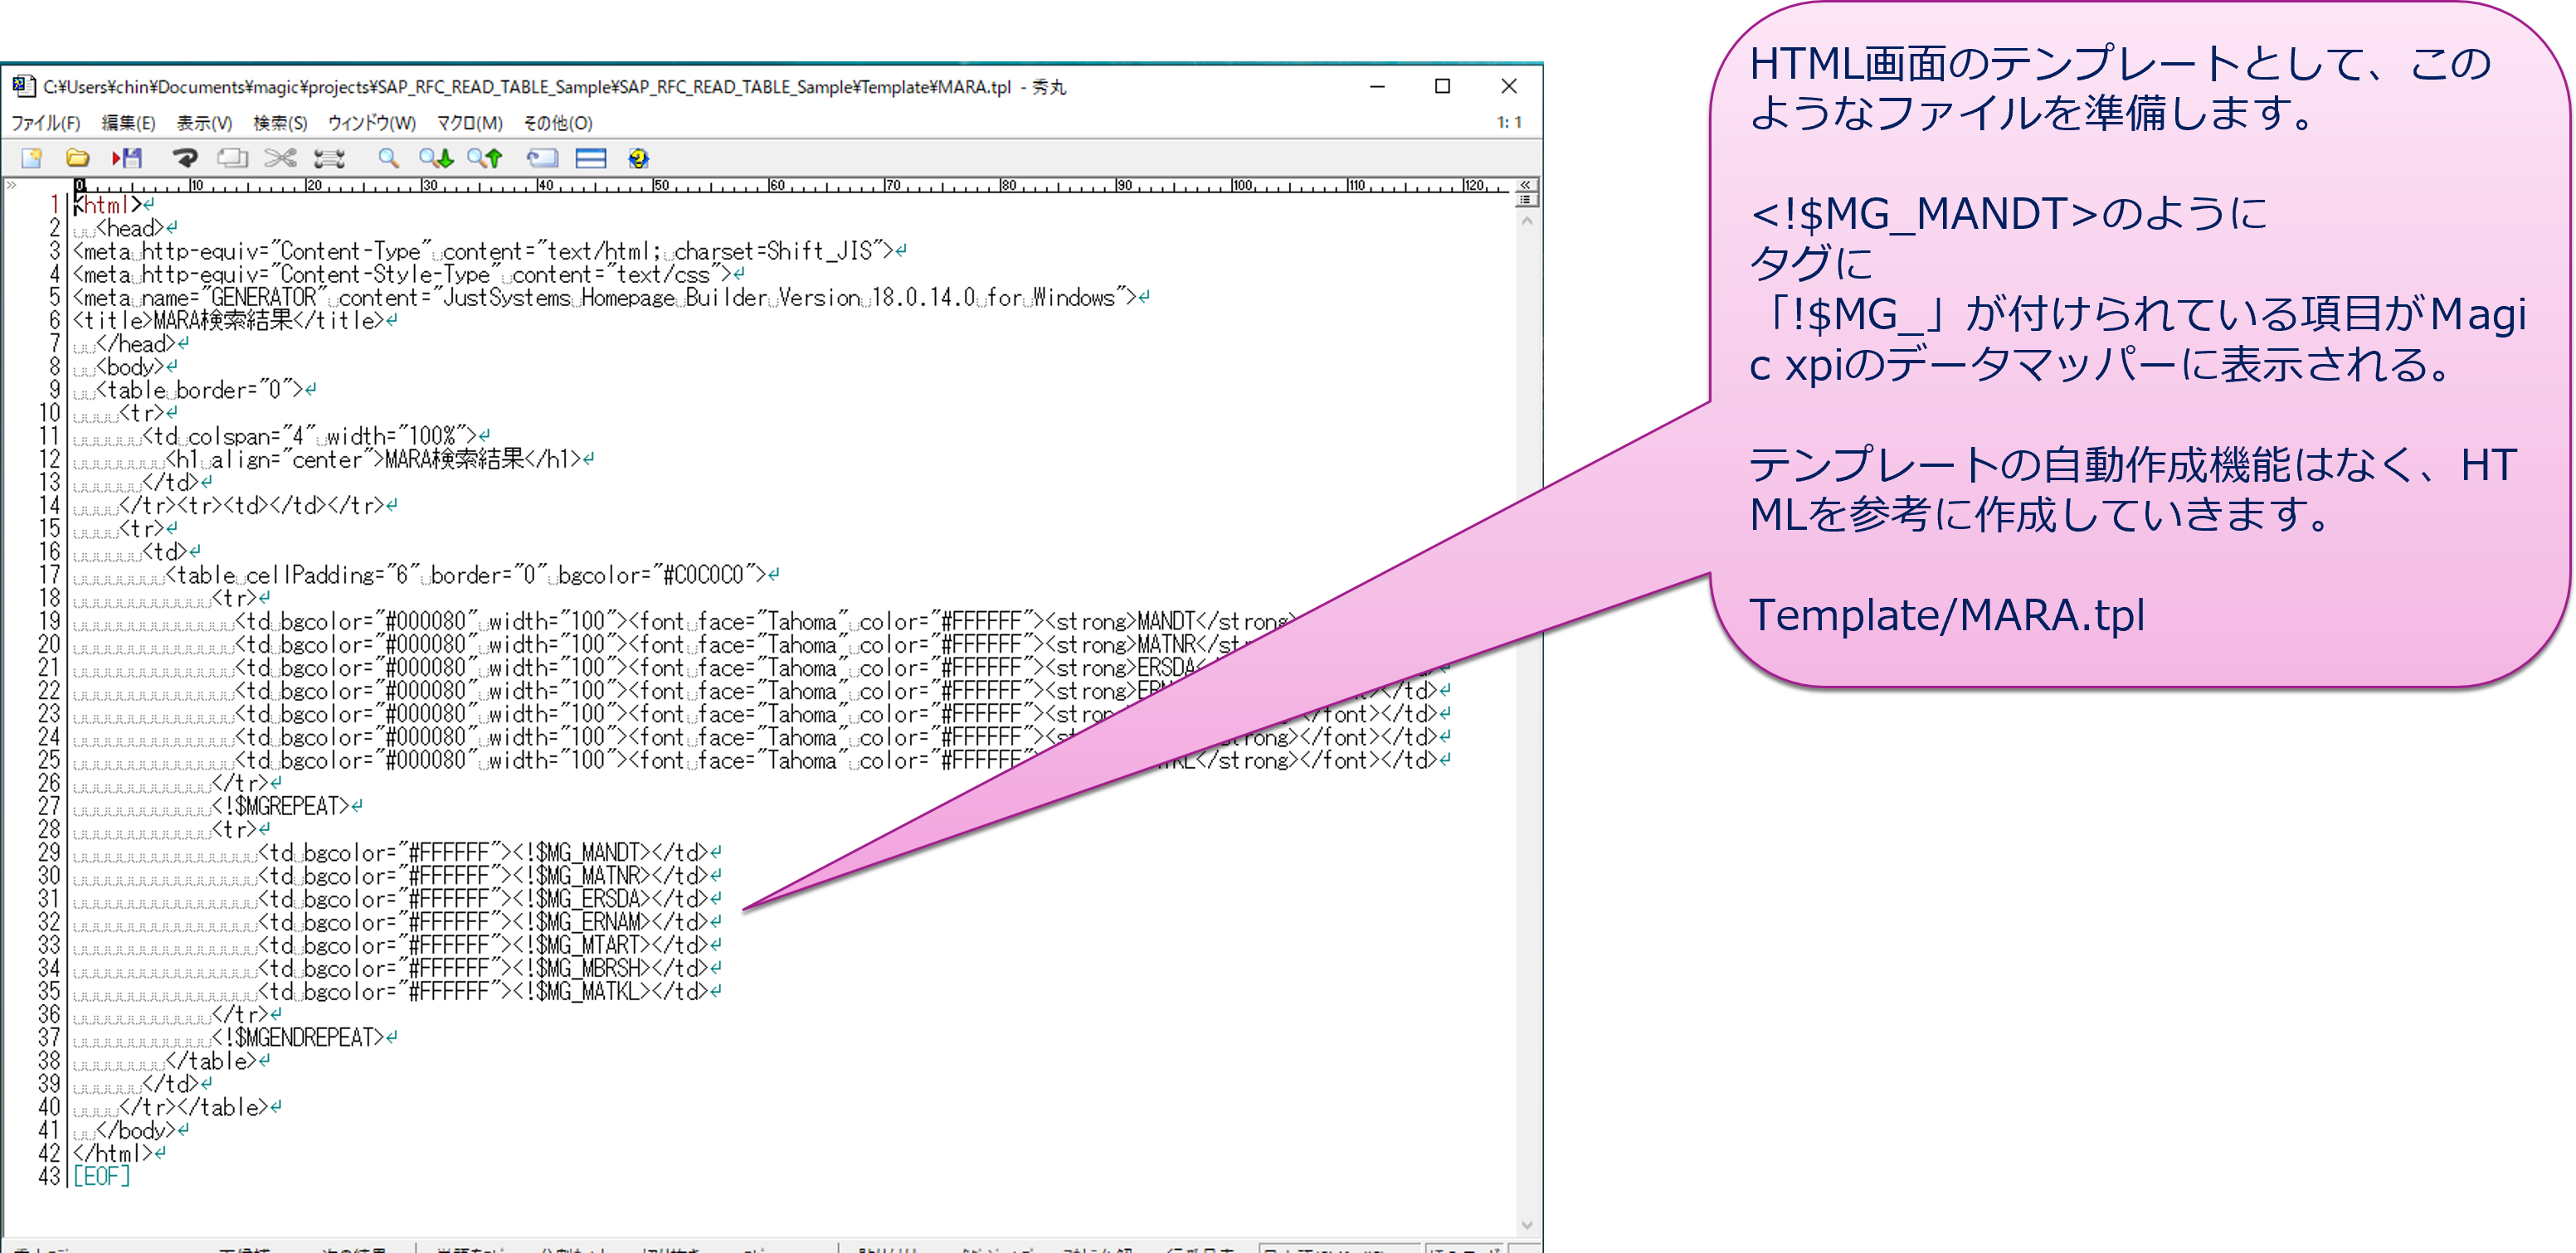Click the <!$MG_MBRSH> text on line 34
This screenshot has height=1253, width=2576.
582,969
